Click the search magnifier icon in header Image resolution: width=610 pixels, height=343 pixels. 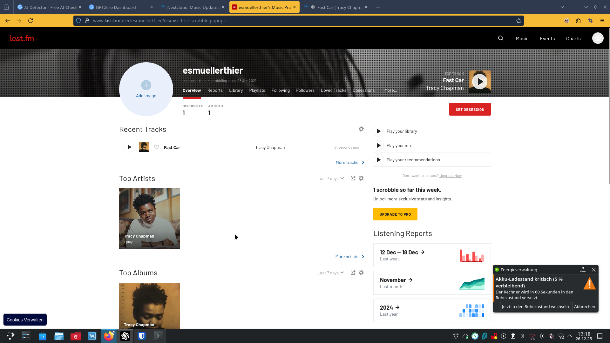pos(501,38)
